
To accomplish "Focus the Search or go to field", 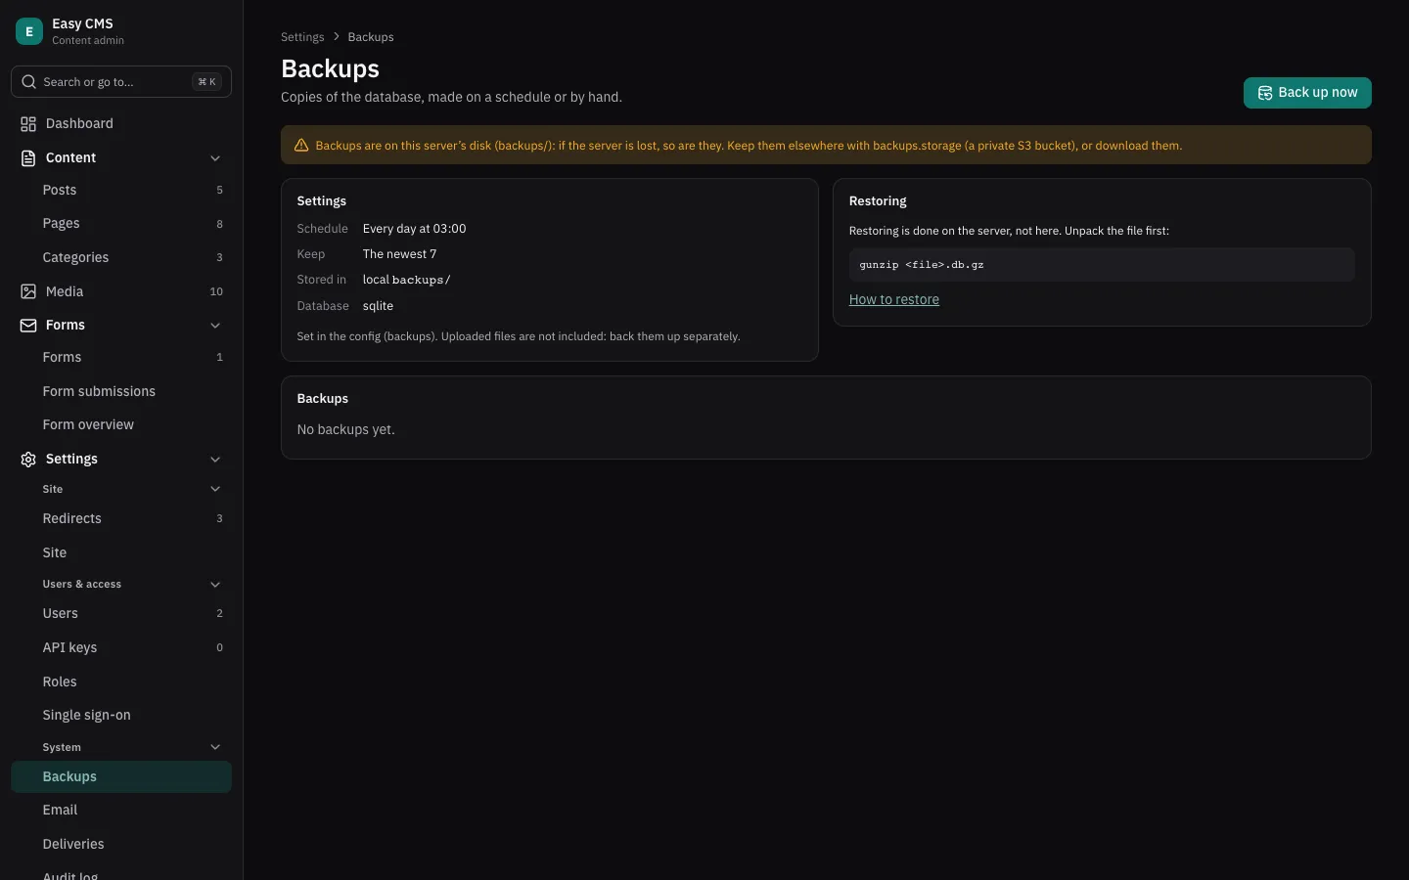I will coord(121,82).
